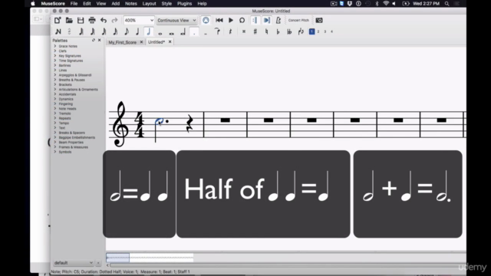Viewport: 491px width, 276px height.
Task: Select the quarter note duration
Action: click(x=137, y=31)
